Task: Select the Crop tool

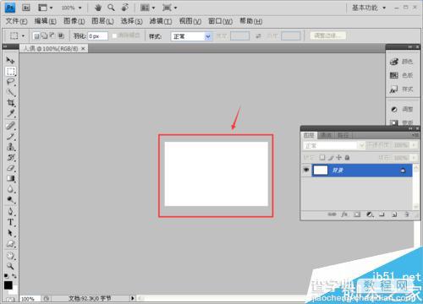Action: pyautogui.click(x=10, y=103)
